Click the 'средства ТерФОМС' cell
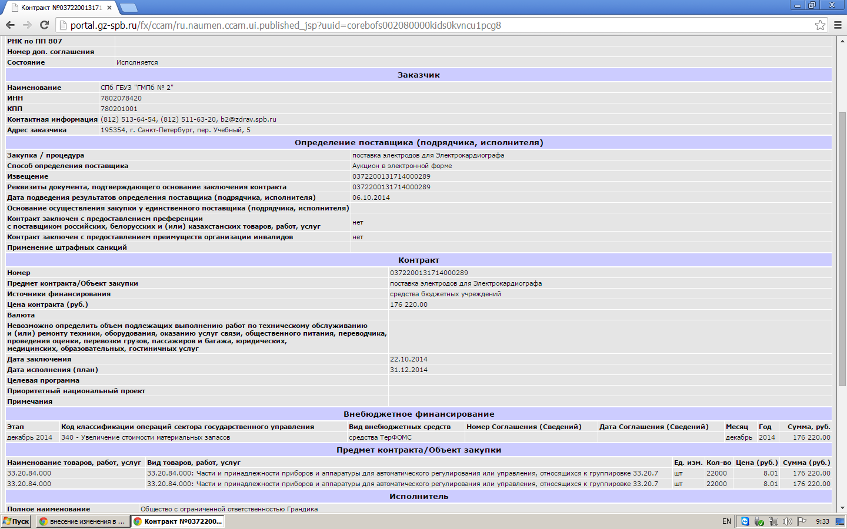This screenshot has height=529, width=847. click(x=380, y=437)
